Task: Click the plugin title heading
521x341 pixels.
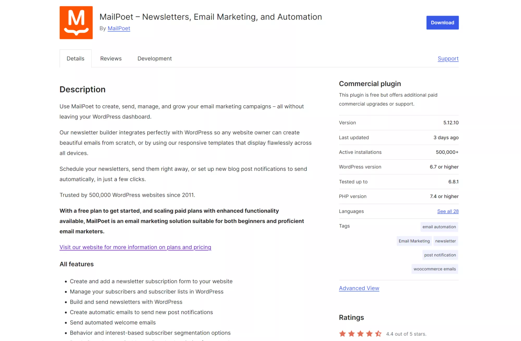Action: coord(211,17)
